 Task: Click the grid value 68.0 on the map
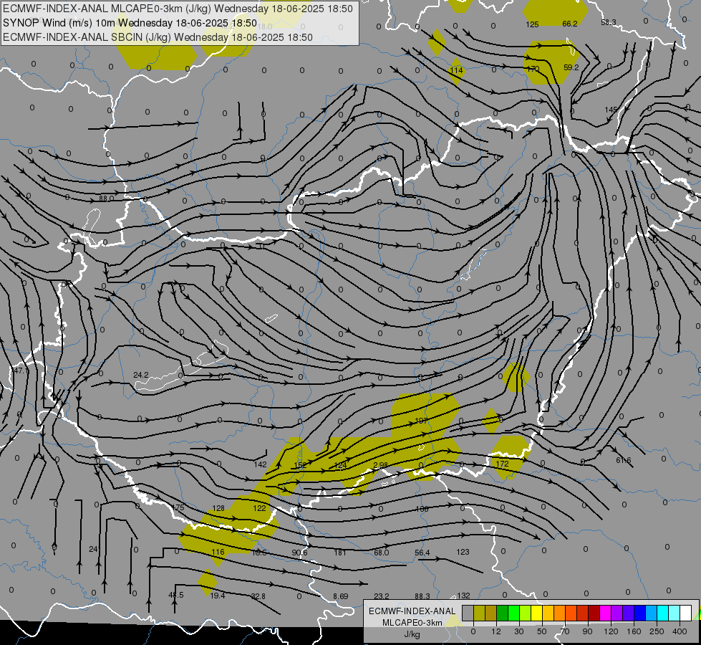[x=382, y=553]
